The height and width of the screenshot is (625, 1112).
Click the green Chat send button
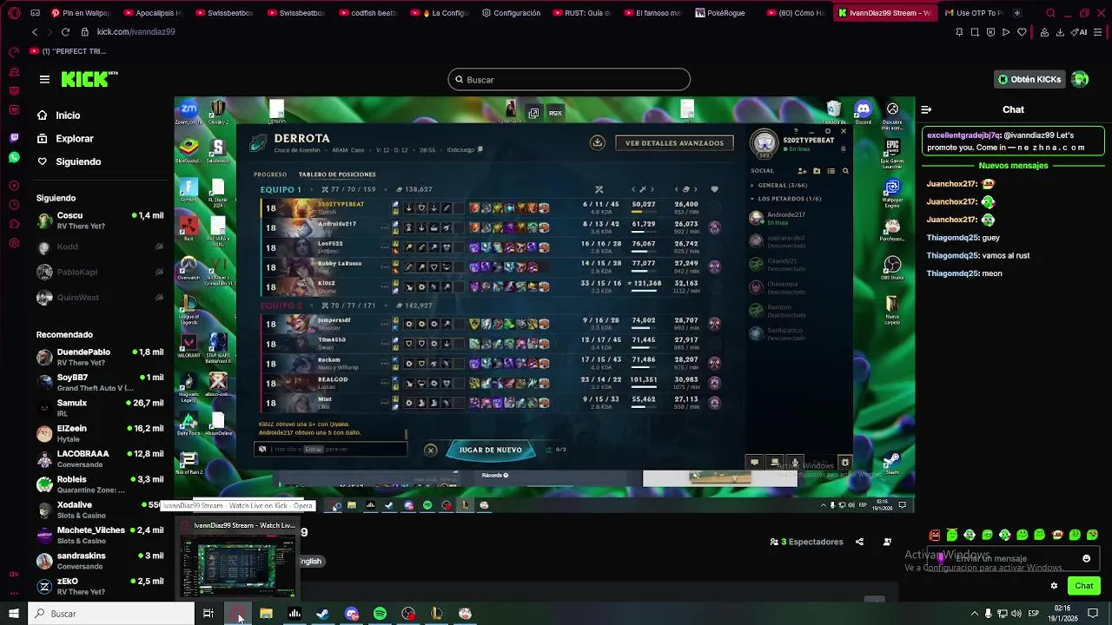point(1083,586)
